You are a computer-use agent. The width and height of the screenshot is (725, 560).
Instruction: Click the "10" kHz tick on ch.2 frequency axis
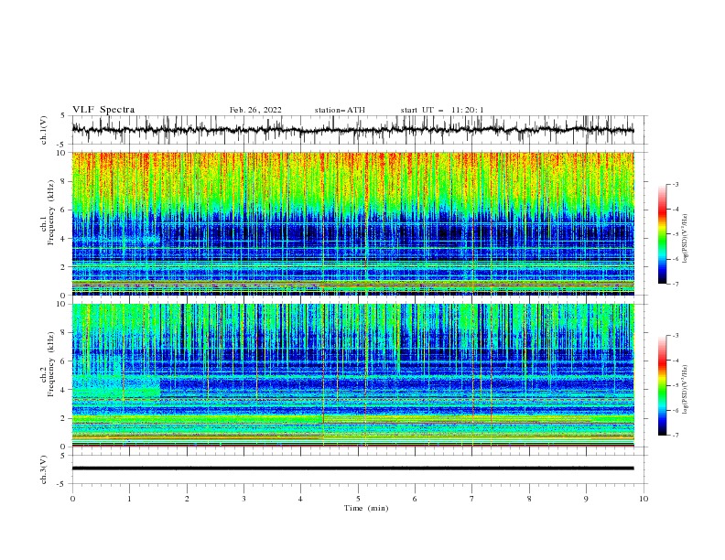click(61, 304)
